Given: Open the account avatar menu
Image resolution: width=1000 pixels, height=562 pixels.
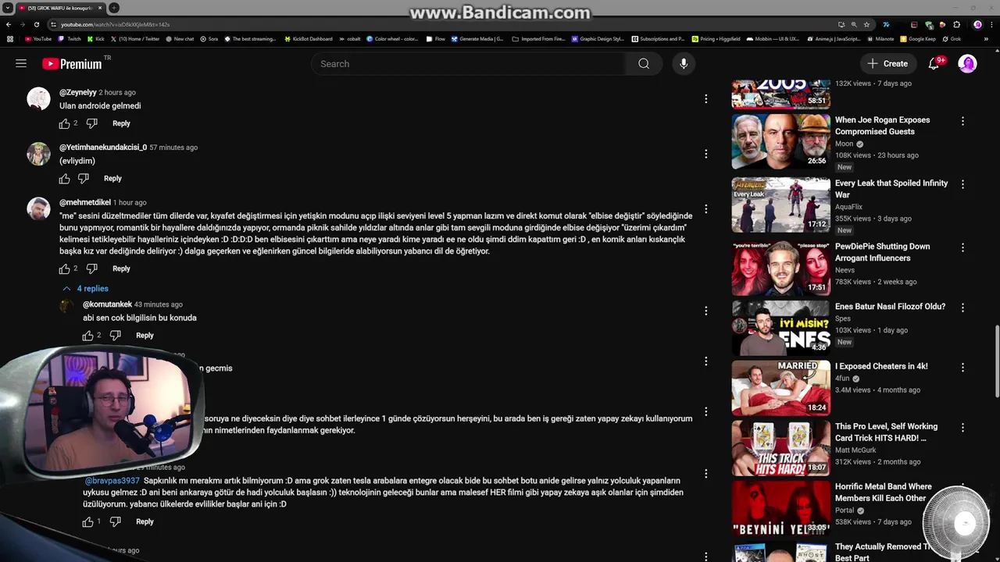Looking at the screenshot, I should [967, 64].
